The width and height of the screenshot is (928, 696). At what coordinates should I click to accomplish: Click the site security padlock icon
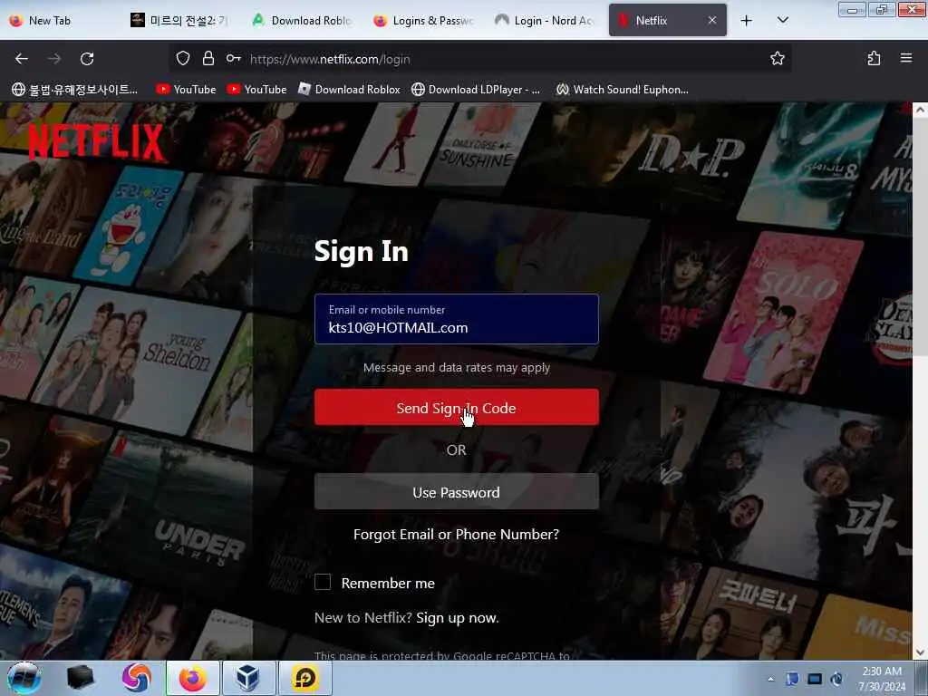coord(208,58)
